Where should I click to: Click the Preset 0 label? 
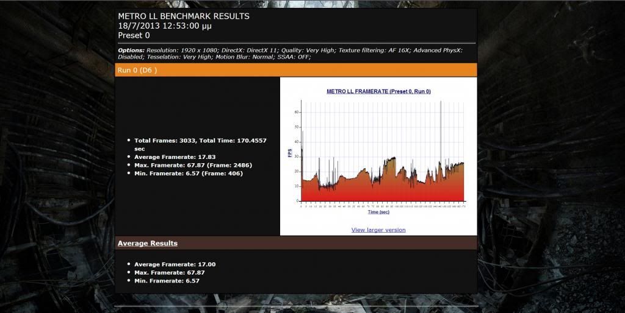pos(134,35)
